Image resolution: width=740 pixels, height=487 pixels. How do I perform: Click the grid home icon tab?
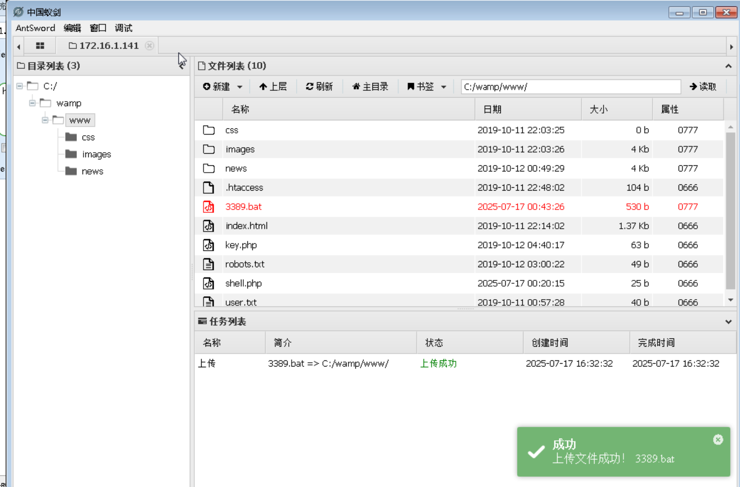point(40,45)
